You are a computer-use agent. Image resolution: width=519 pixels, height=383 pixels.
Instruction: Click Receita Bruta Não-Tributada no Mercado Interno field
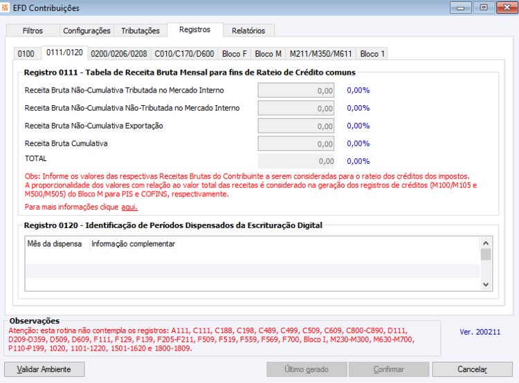tap(296, 108)
